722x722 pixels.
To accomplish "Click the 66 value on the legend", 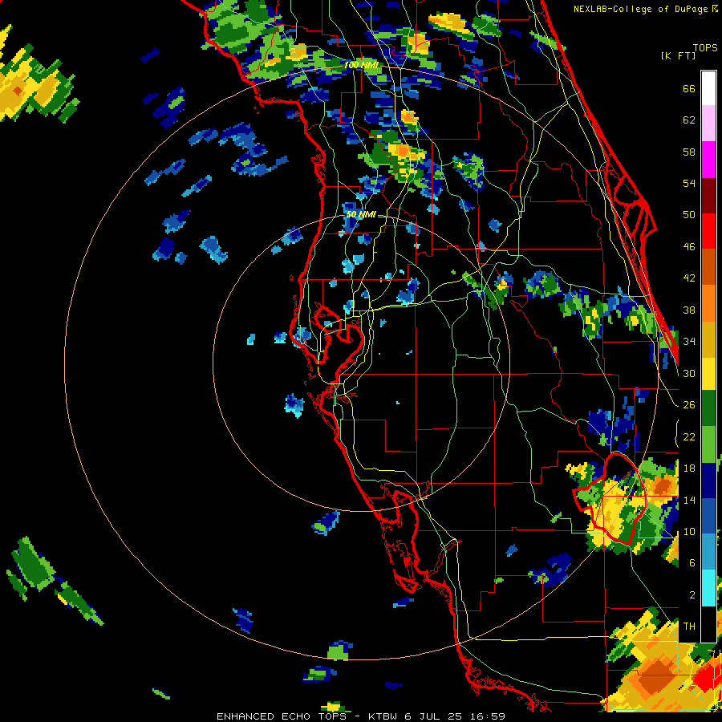I will (689, 88).
